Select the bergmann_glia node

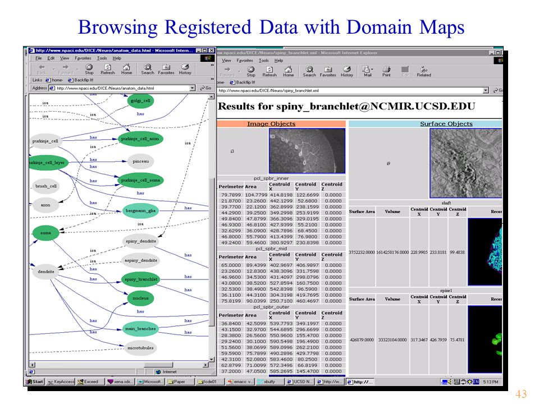(x=140, y=210)
